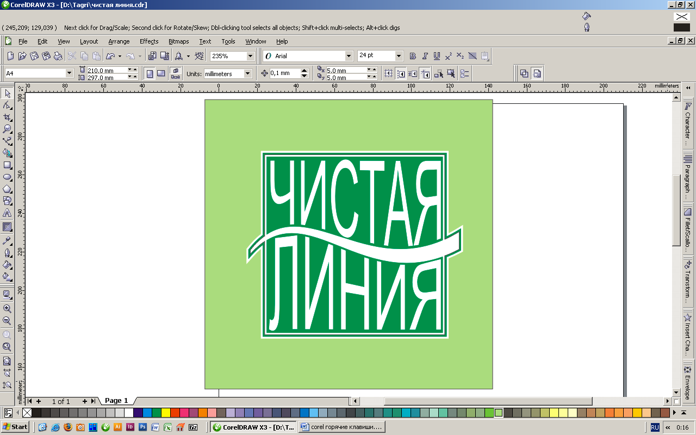Viewport: 696px width, 435px height.
Task: Click the Open file icon
Action: (x=22, y=56)
